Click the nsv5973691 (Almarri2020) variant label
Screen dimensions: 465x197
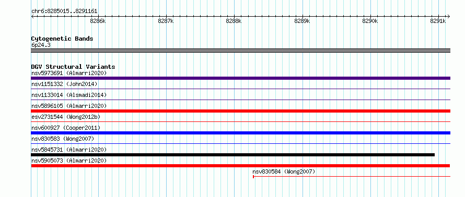(69, 73)
